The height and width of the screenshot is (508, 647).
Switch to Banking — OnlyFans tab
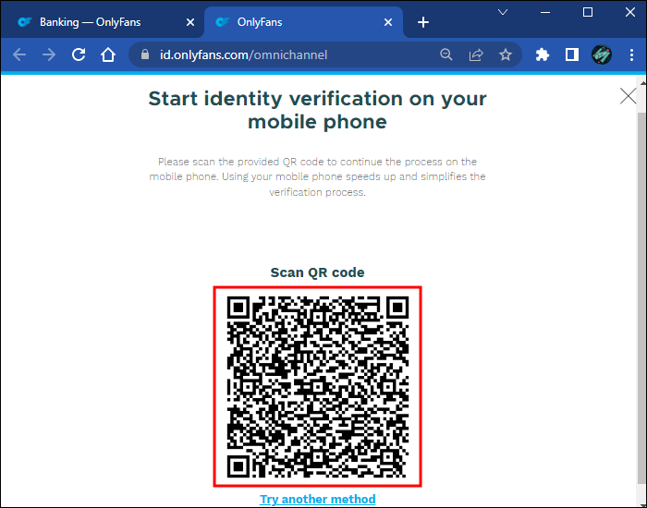coord(102,22)
